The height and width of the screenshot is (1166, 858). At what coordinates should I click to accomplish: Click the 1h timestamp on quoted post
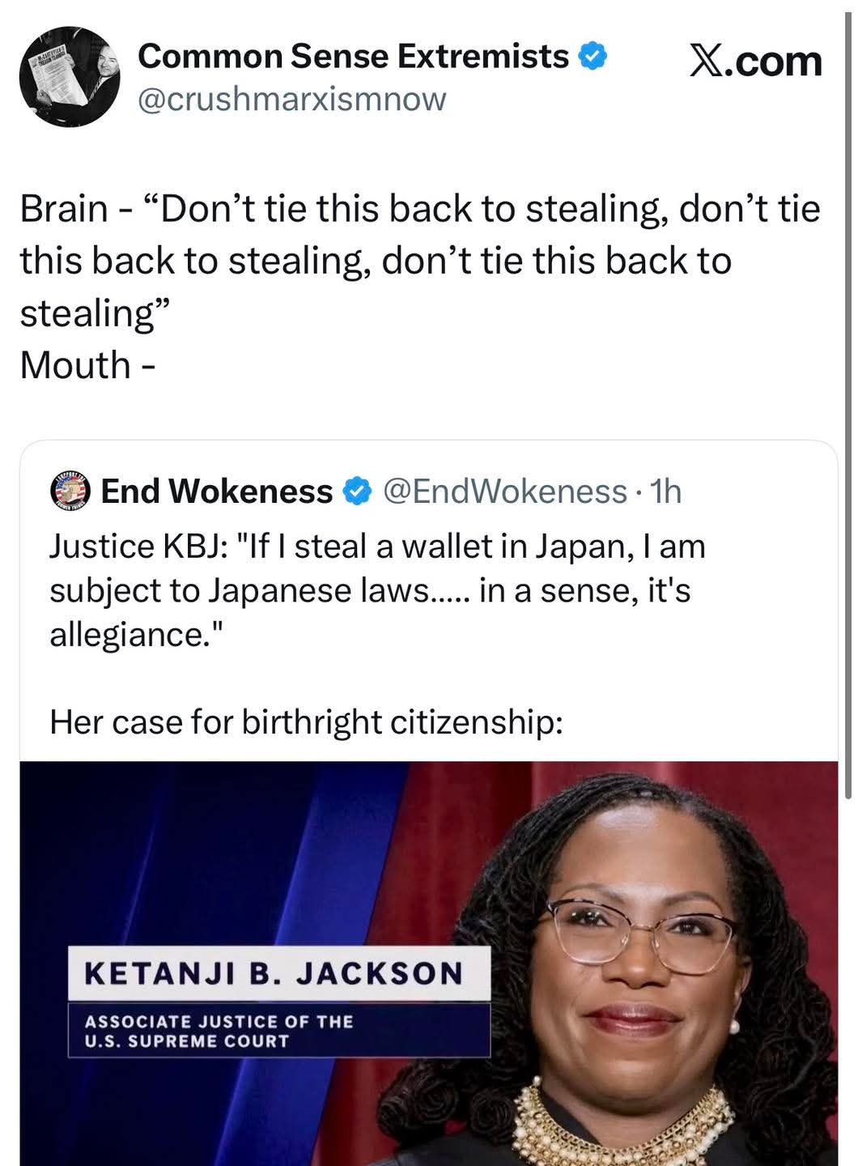coord(666,492)
